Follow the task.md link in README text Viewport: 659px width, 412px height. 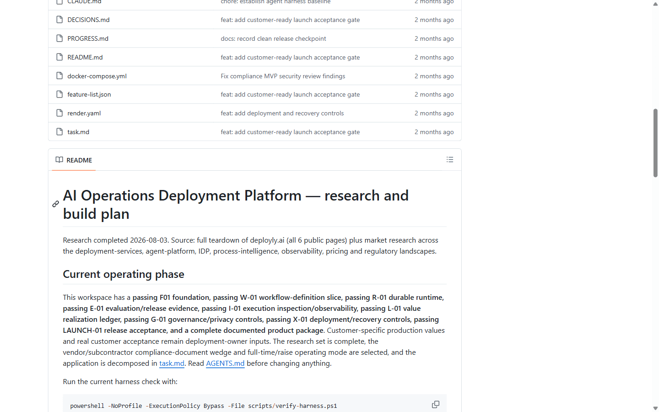(x=172, y=363)
